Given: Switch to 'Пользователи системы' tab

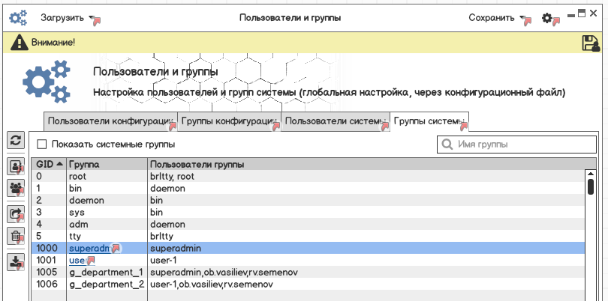Looking at the screenshot, I should [x=334, y=121].
